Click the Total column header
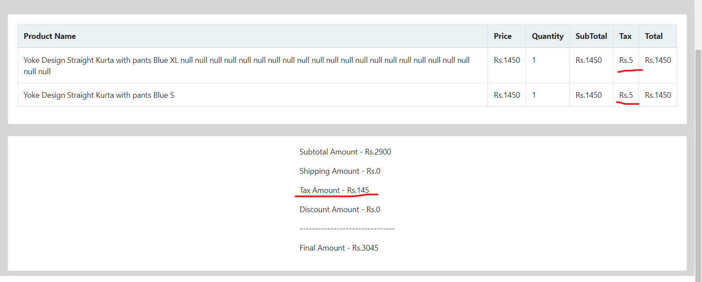 point(653,36)
